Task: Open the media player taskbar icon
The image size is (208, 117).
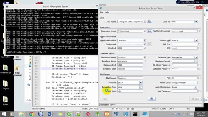Action: tap(12, 114)
